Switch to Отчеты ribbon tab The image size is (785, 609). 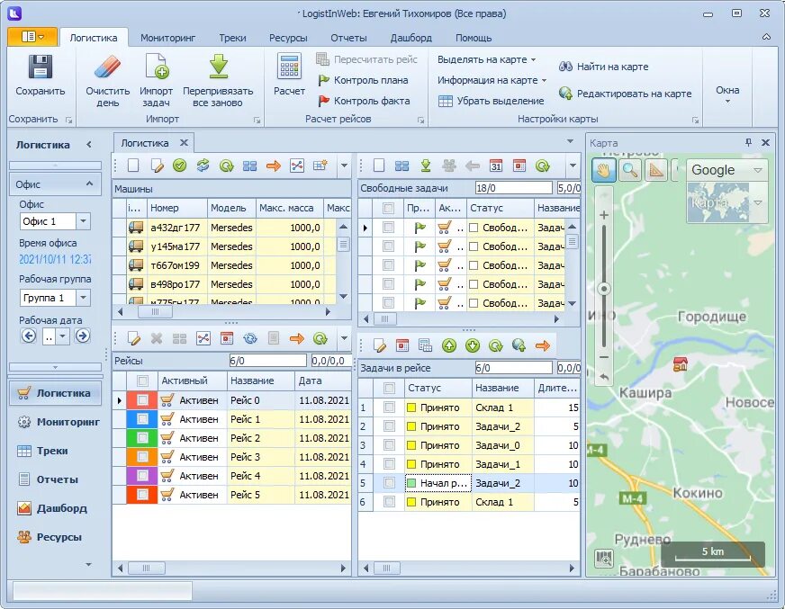coord(348,38)
